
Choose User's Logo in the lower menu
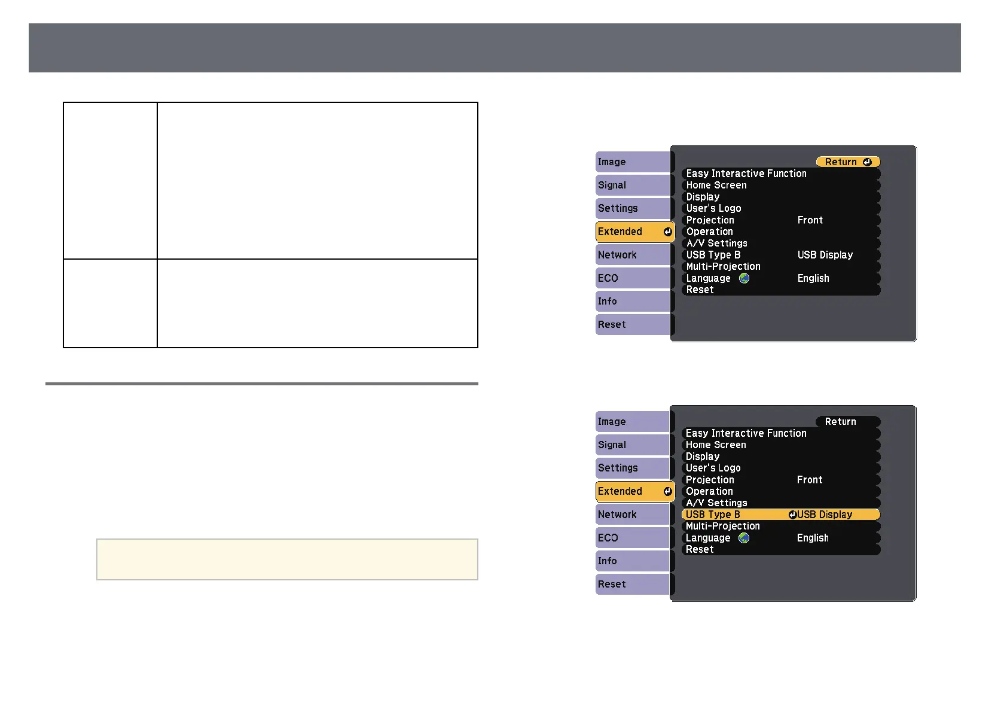[781, 468]
